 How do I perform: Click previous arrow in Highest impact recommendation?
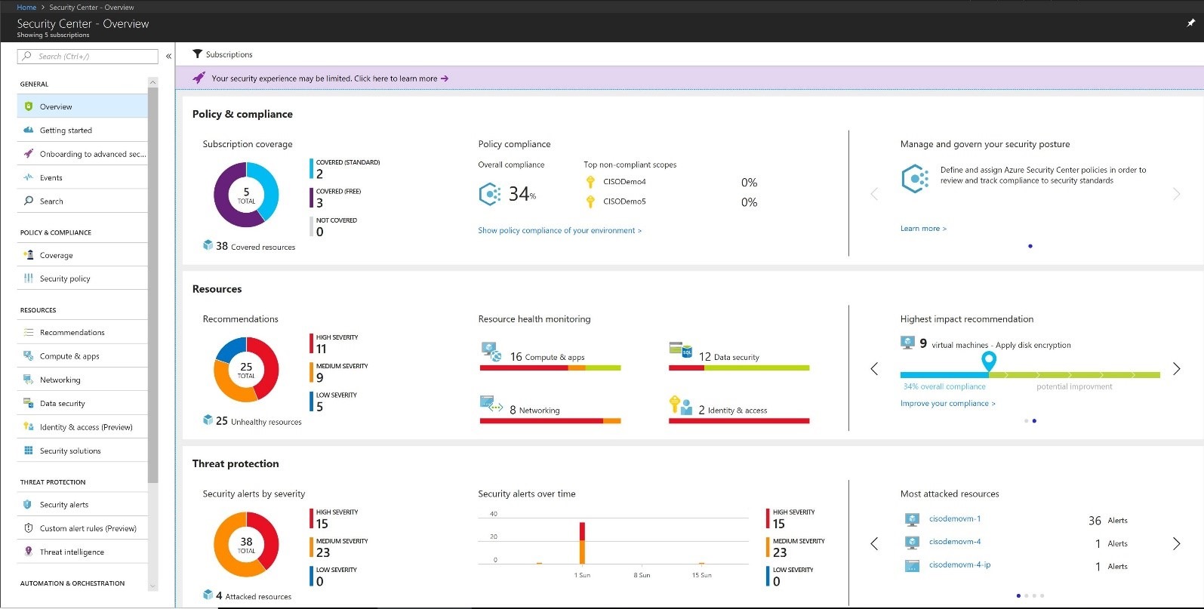tap(874, 369)
